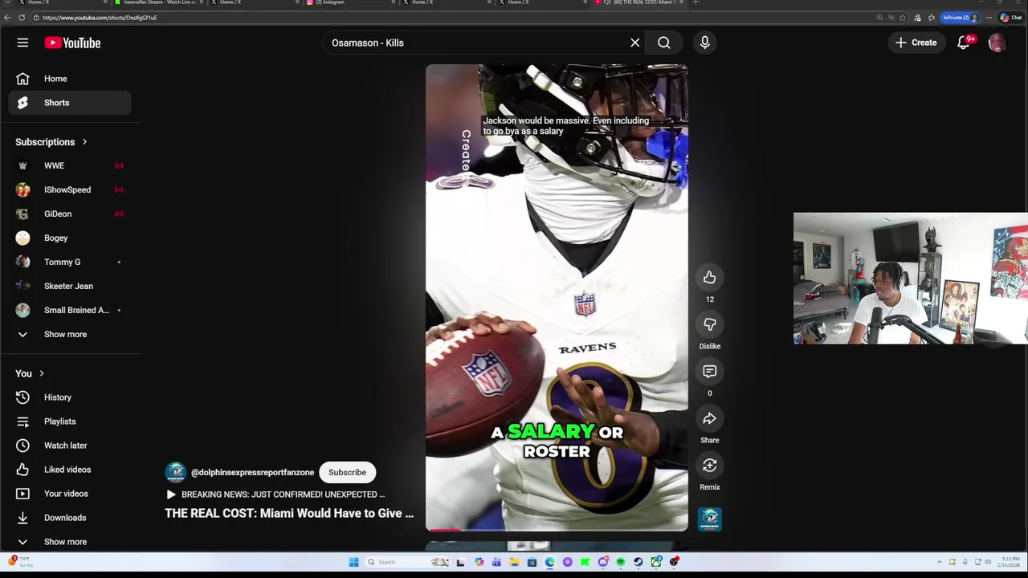
Task: Open the Bogey subscription channel
Action: pos(69,238)
